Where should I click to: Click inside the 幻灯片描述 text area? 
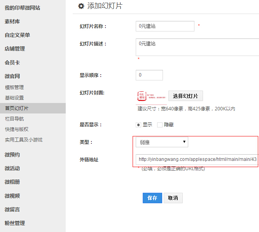point(197,47)
